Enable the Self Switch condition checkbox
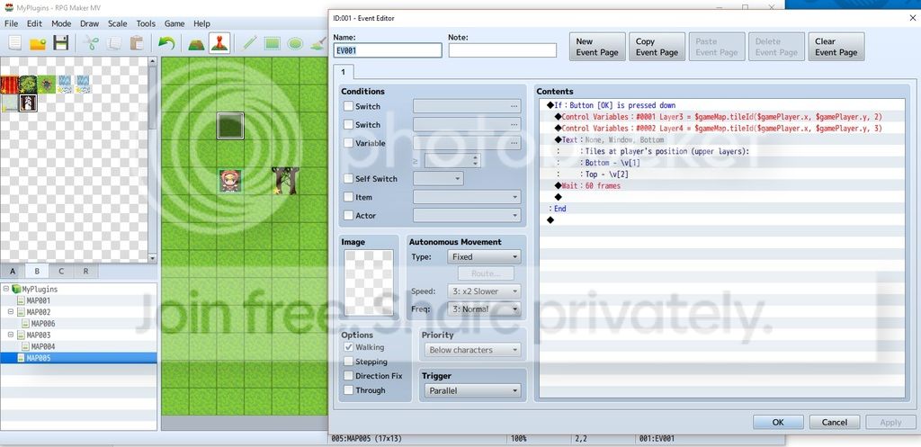Viewport: 921px width, 447px height. click(348, 179)
